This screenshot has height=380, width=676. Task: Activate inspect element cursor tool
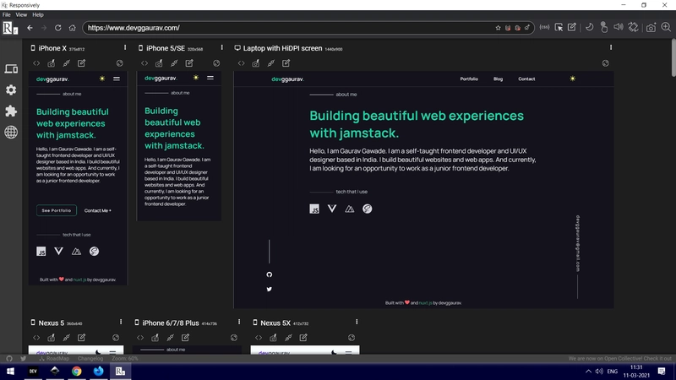pos(559,28)
